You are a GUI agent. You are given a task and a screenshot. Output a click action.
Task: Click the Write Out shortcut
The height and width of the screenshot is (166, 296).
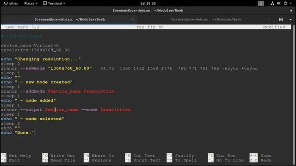(x=59, y=156)
